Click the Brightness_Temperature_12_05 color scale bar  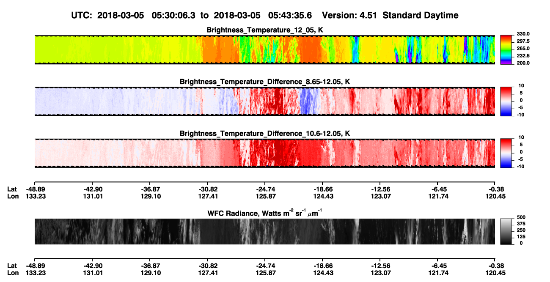point(506,49)
